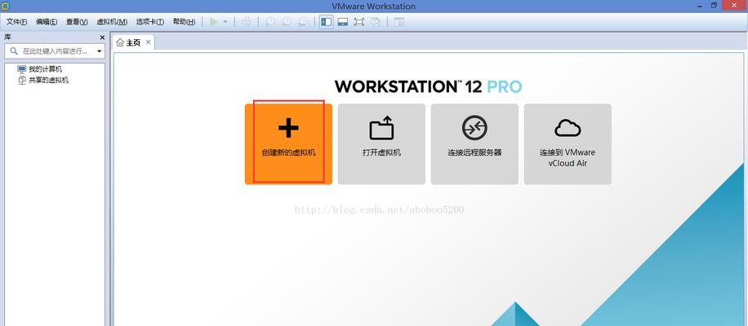Viewport: 748px width, 326px height.
Task: Select 共享的虚拟机 in library tree
Action: point(48,81)
